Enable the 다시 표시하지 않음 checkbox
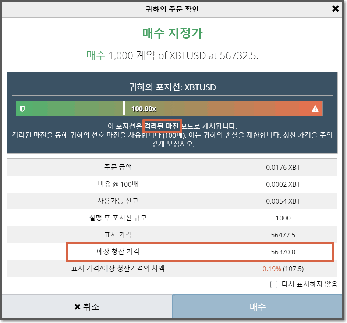 click(274, 284)
